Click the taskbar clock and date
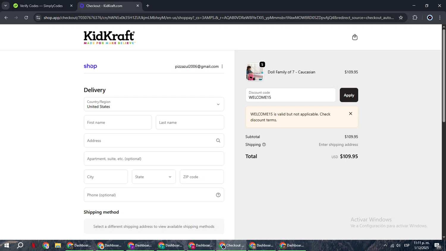This screenshot has width=446, height=251. [x=422, y=245]
